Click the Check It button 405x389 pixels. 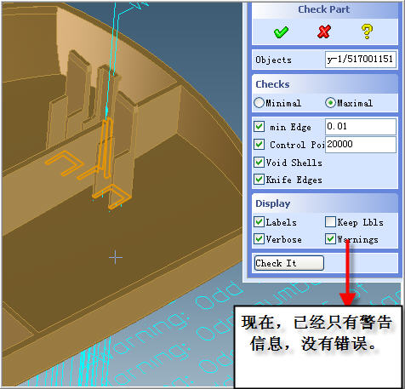point(289,263)
